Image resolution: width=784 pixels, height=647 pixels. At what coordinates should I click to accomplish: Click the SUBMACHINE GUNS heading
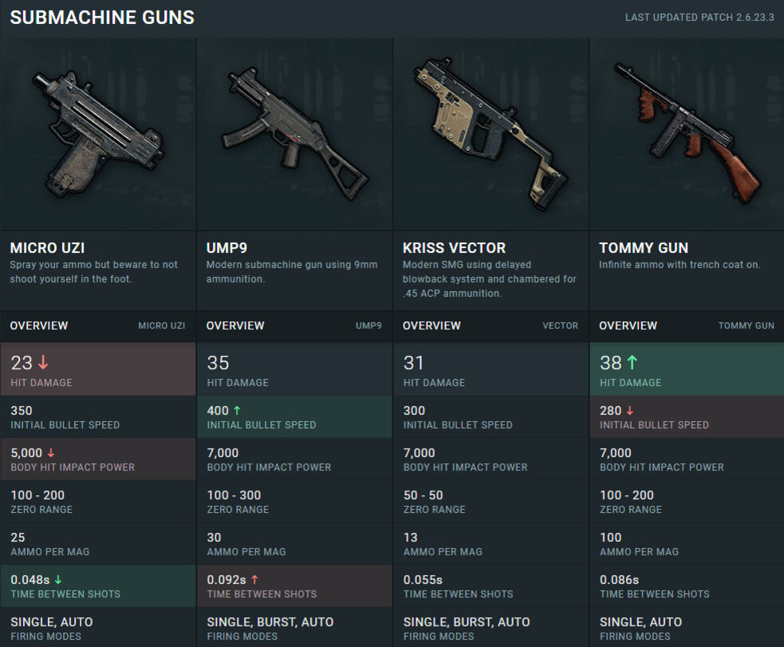(x=102, y=18)
